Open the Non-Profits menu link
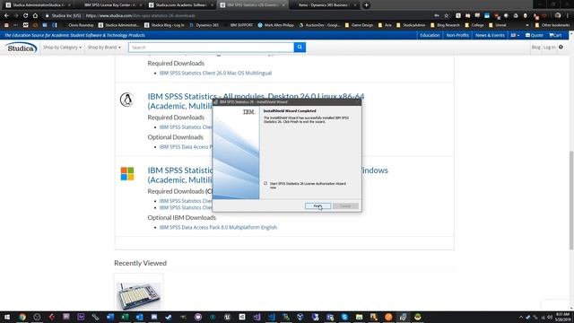 click(457, 35)
